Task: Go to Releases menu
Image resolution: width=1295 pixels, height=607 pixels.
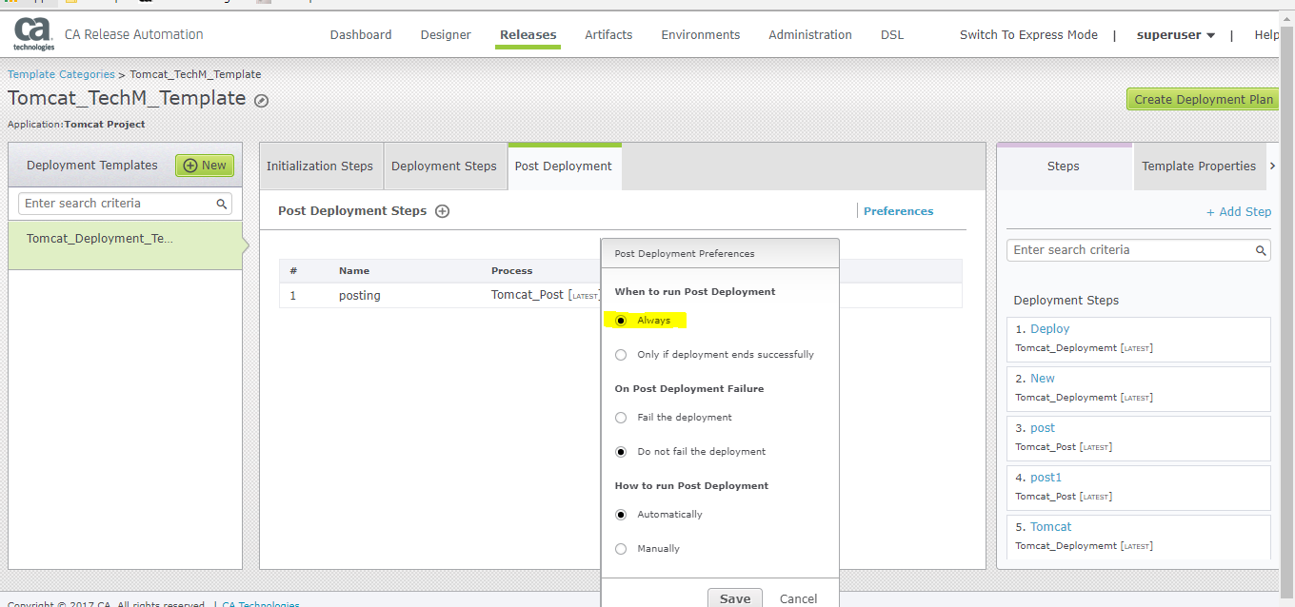Action: pyautogui.click(x=528, y=35)
